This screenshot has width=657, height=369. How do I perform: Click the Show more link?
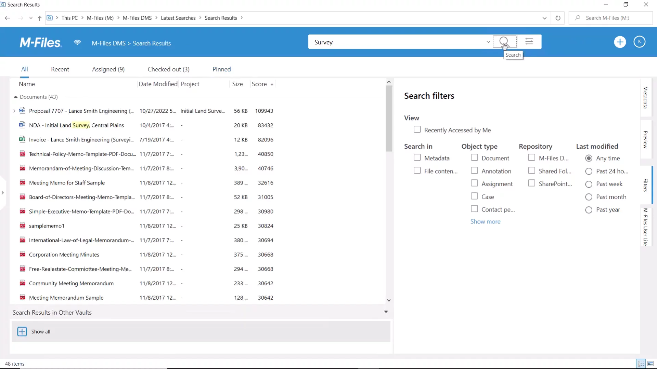[485, 221]
